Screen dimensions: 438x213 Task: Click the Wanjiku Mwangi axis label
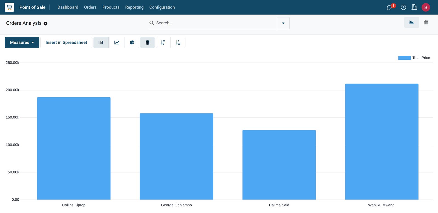(382, 205)
